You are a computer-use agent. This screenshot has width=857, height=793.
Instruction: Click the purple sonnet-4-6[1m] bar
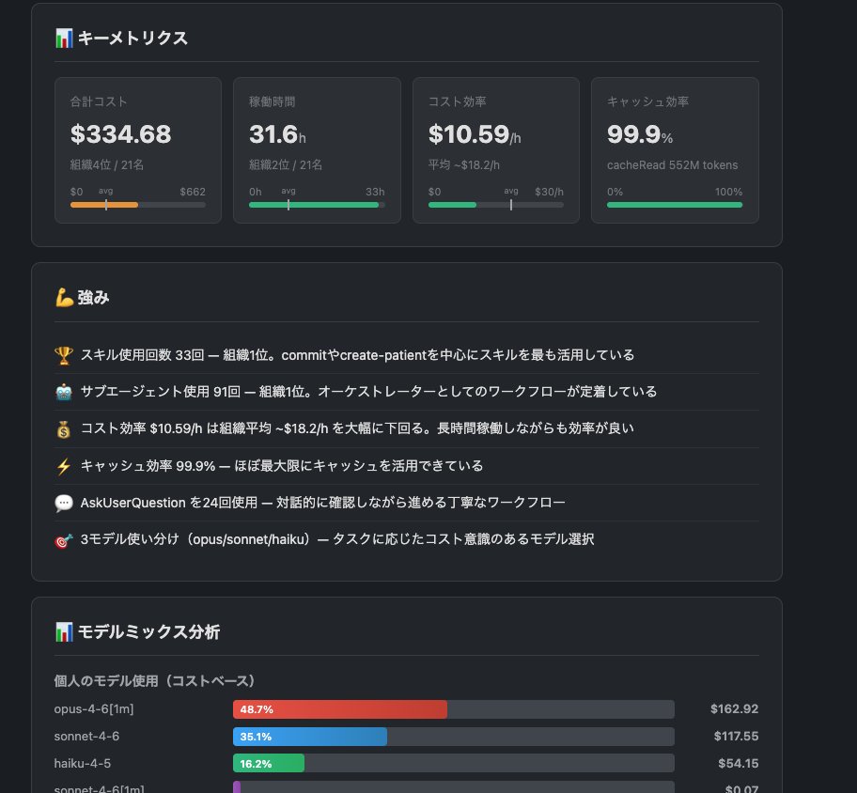pos(237,787)
